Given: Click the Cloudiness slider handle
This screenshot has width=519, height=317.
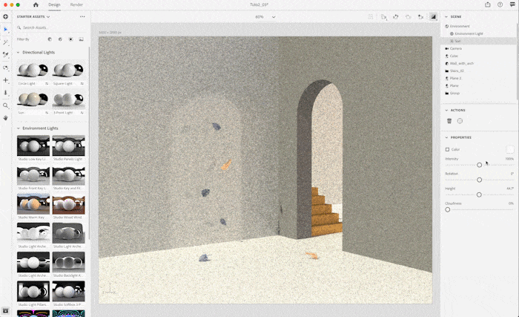Looking at the screenshot, I should point(448,209).
